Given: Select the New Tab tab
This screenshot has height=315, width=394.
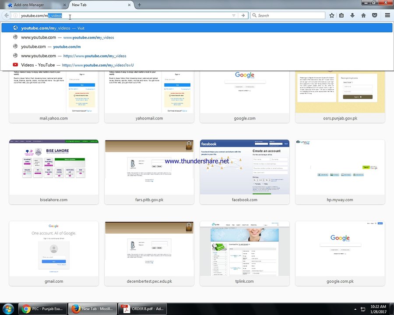Looking at the screenshot, I should (x=101, y=5).
